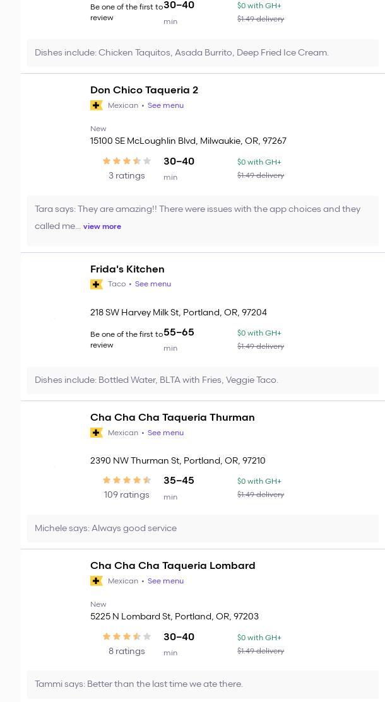
Task: Expand Tara's review with view more
Action: (102, 226)
